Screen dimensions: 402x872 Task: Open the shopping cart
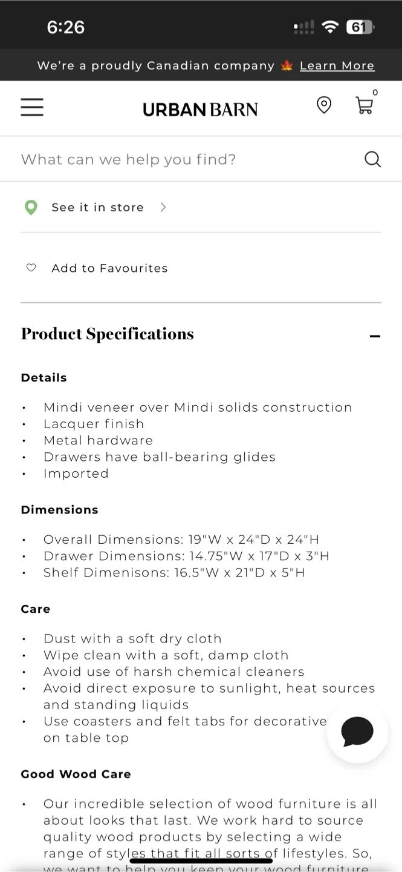click(x=364, y=106)
